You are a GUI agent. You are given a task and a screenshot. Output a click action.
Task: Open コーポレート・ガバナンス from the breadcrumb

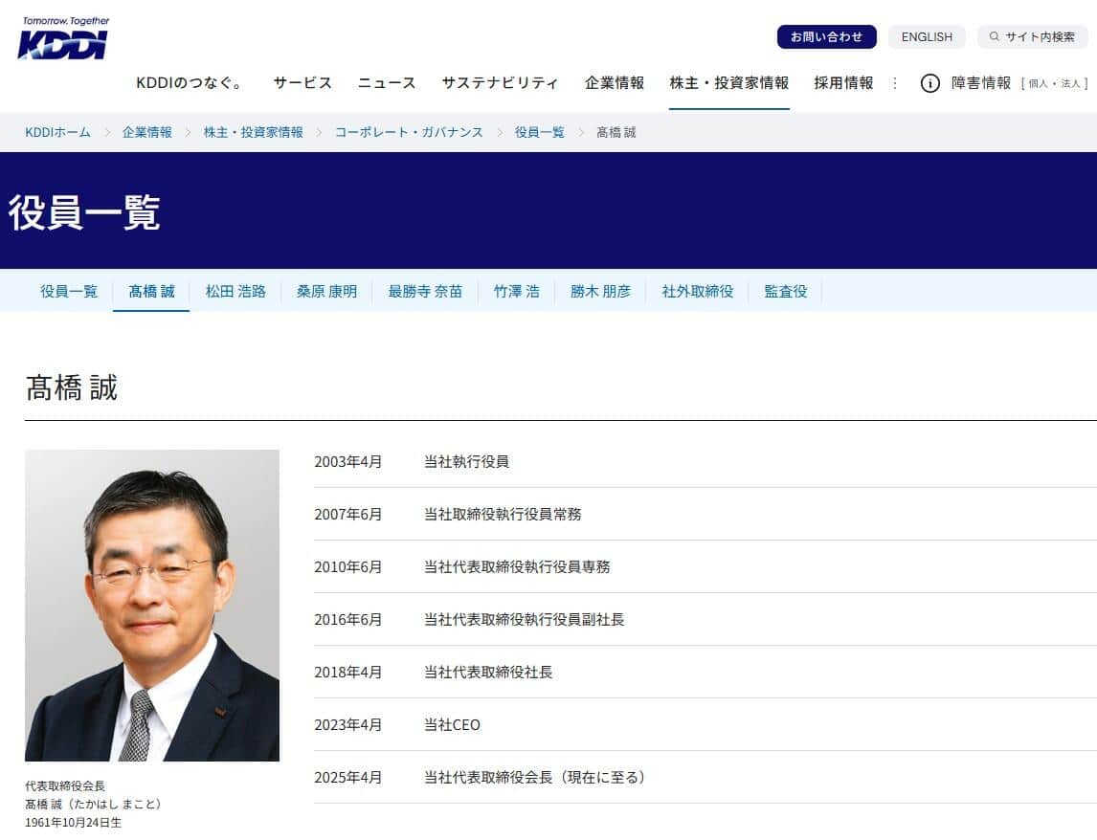(408, 132)
